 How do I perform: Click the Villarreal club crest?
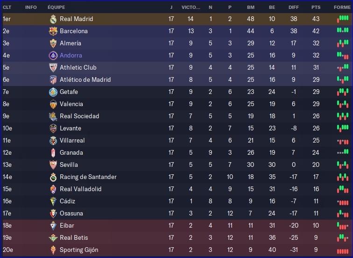(53, 141)
